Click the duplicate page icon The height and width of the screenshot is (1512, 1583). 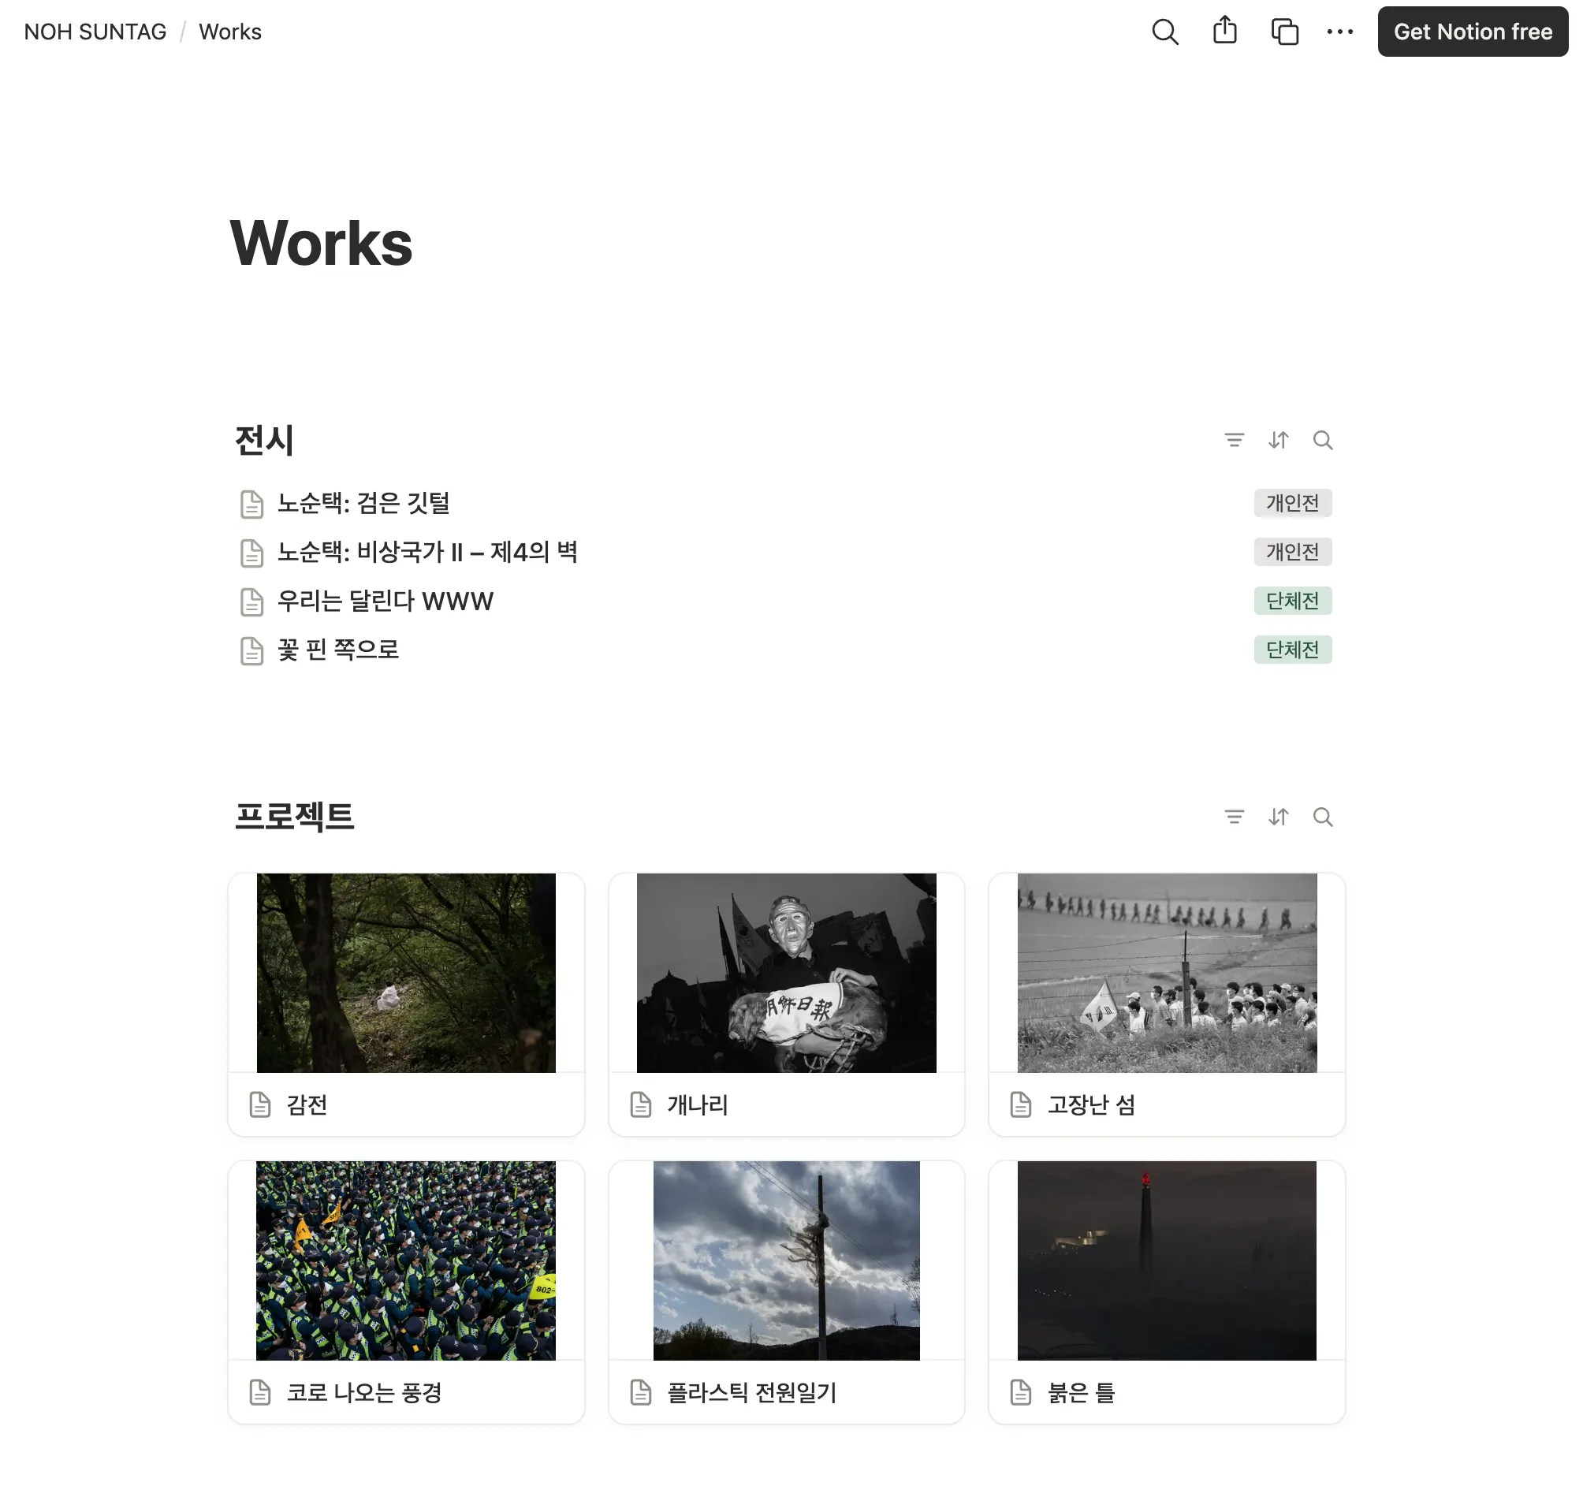tap(1284, 32)
